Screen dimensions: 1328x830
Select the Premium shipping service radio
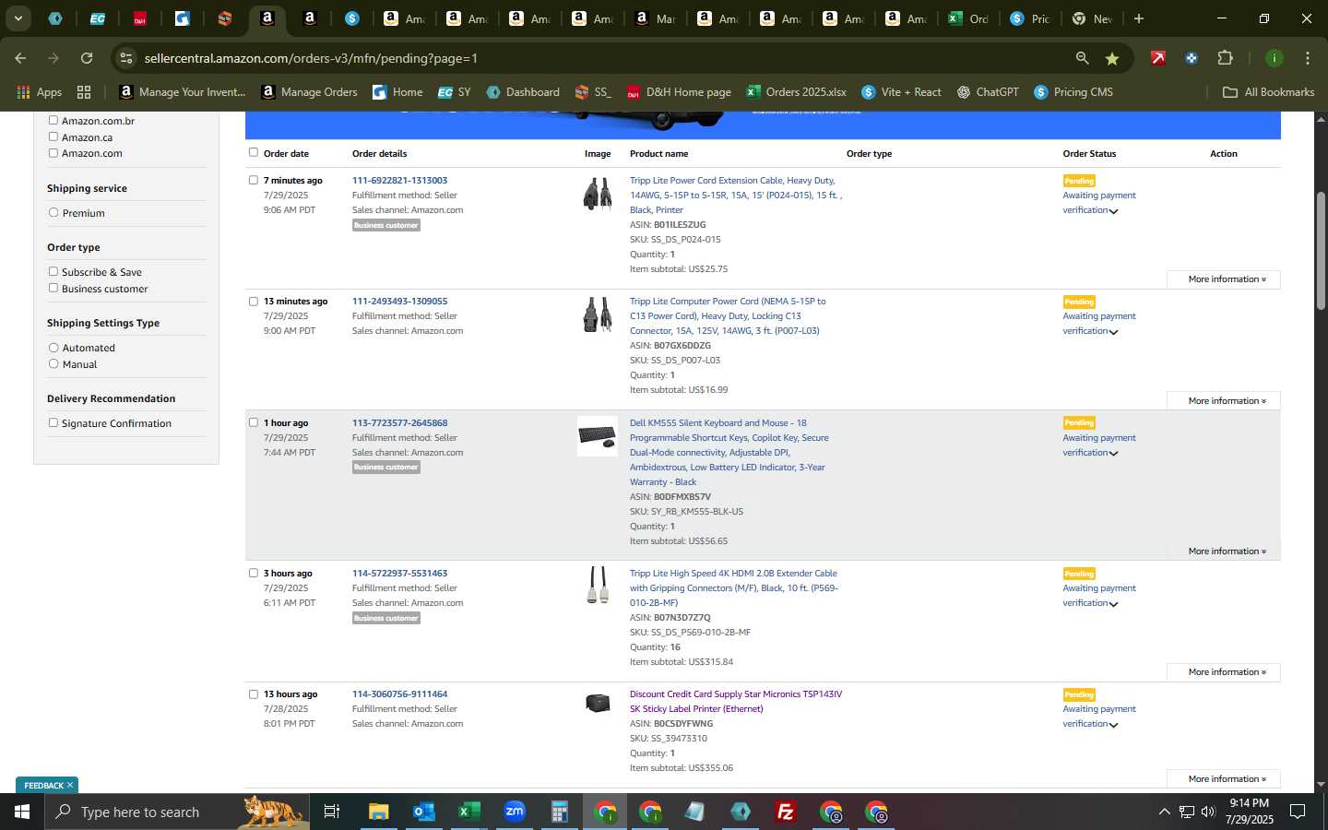[x=53, y=212]
